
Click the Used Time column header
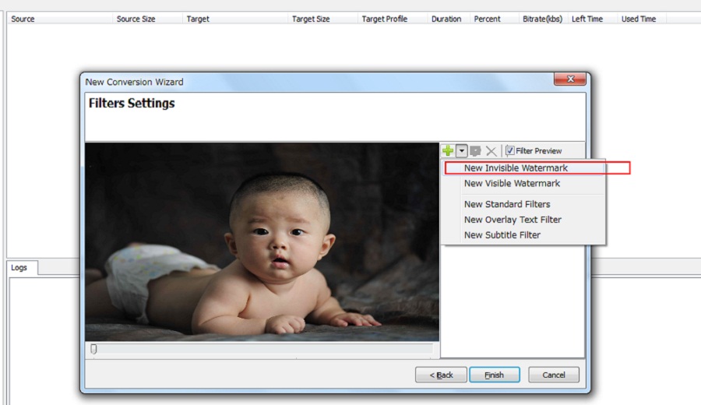(x=642, y=19)
